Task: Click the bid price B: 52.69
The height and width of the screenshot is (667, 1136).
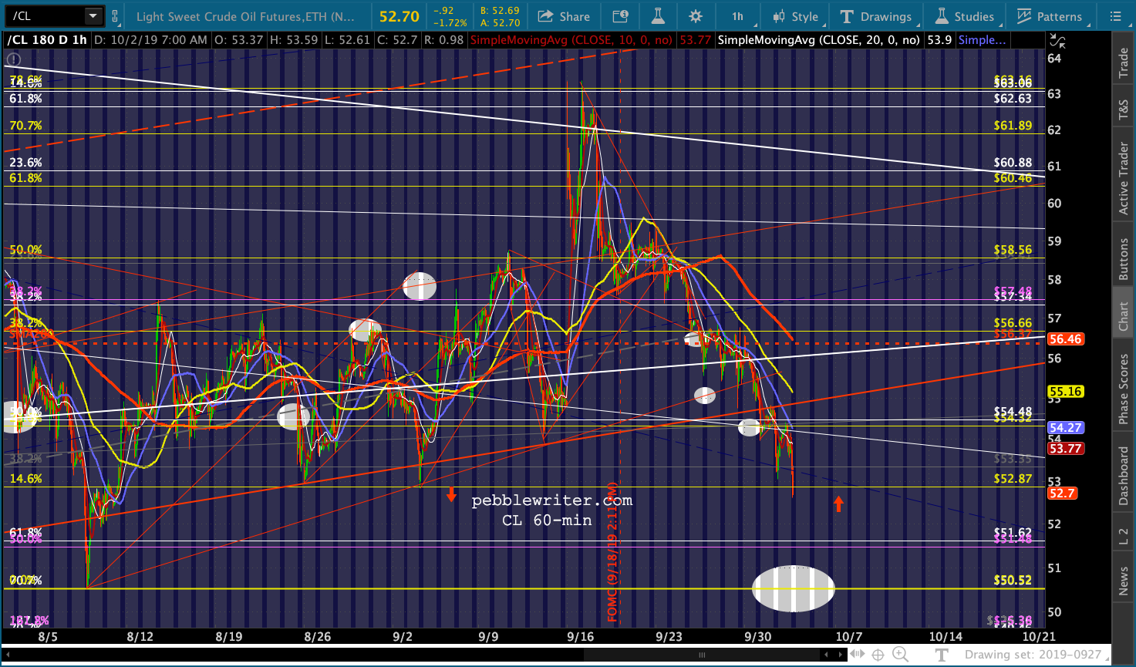Action: pyautogui.click(x=500, y=11)
